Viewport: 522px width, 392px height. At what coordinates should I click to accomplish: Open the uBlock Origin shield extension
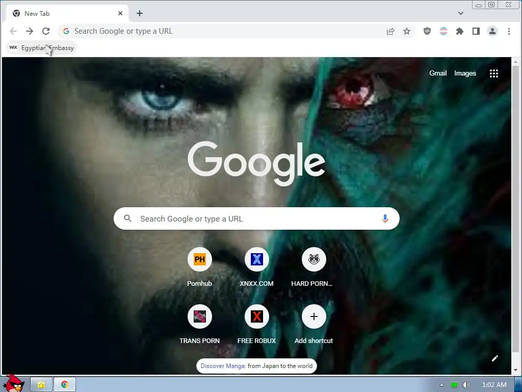(427, 31)
